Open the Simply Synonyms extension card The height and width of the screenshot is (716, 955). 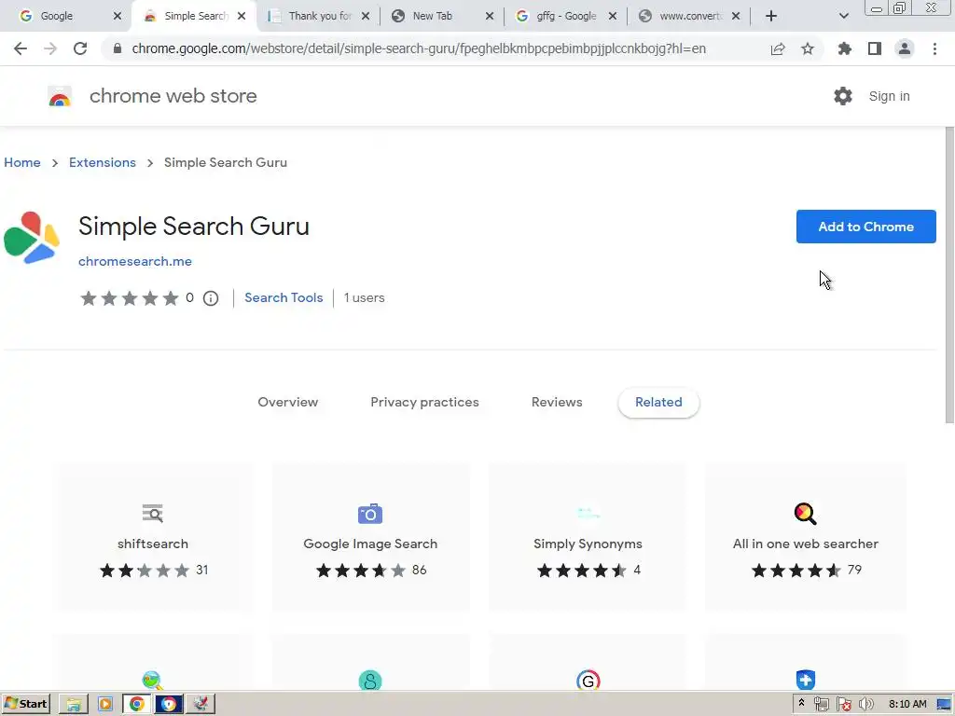[588, 537]
